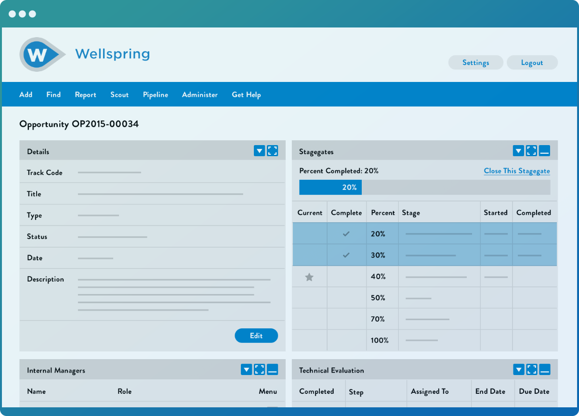Maximize the Internal Managers panel
579x416 pixels.
260,370
